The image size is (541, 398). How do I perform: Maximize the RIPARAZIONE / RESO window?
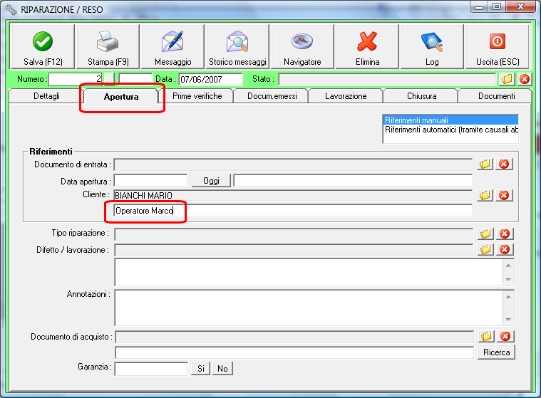tap(497, 7)
